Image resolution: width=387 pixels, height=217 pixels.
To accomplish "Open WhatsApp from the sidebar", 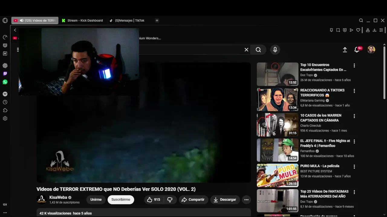I will pyautogui.click(x=5, y=82).
